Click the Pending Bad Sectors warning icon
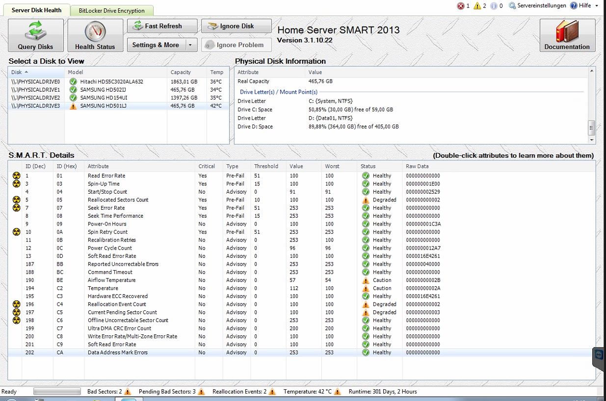Image resolution: width=606 pixels, height=401 pixels. click(201, 391)
